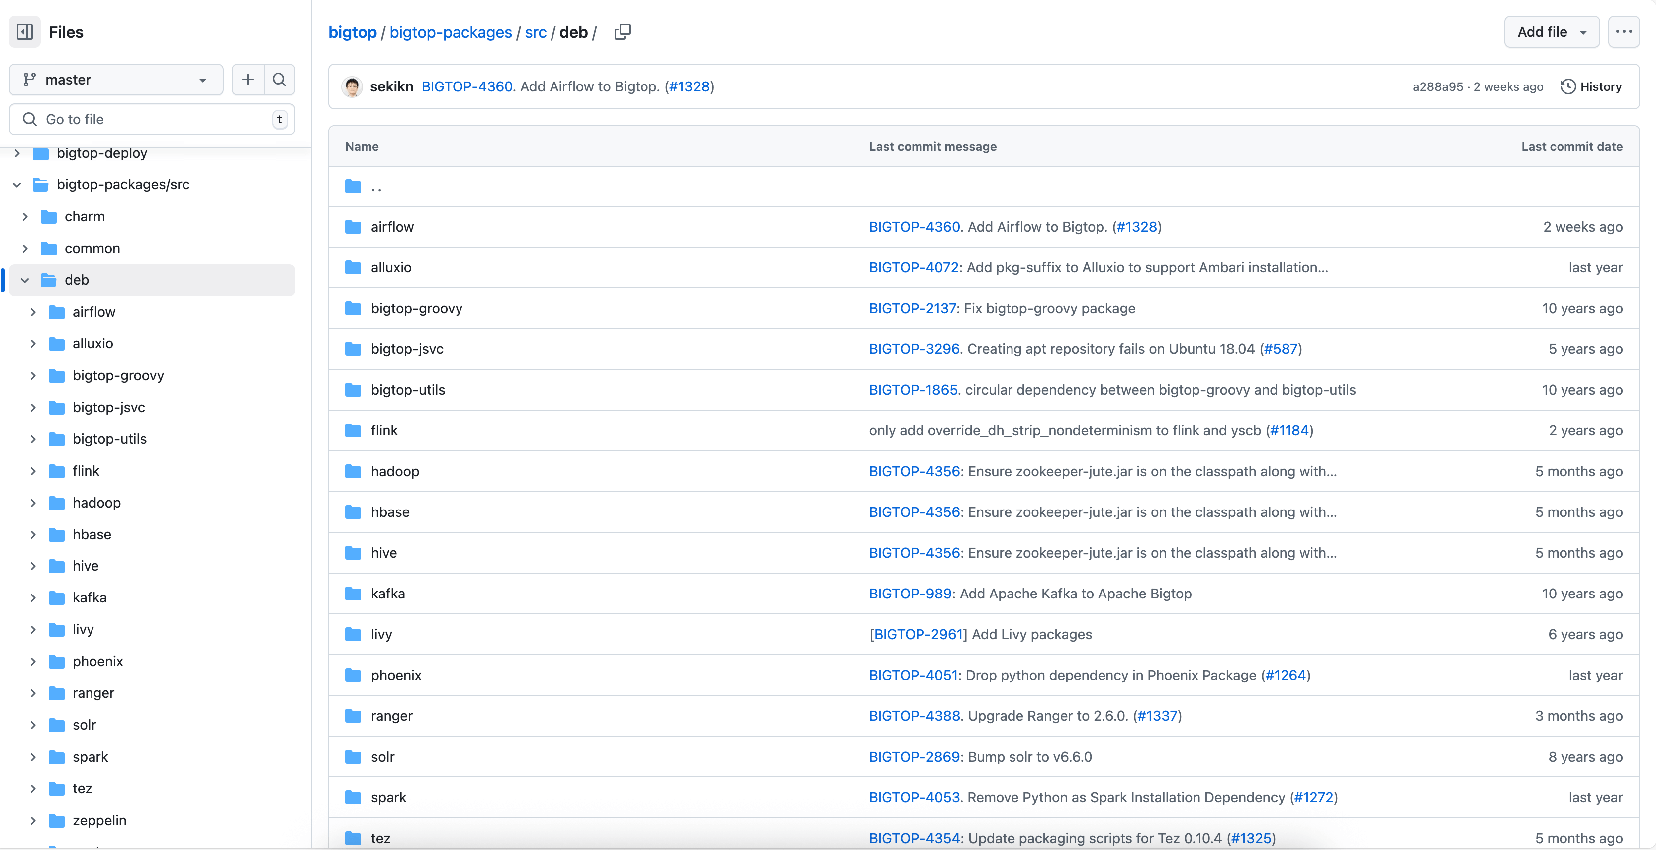Select bigtop-utils in the sidebar tree
The height and width of the screenshot is (850, 1656).
(x=110, y=439)
